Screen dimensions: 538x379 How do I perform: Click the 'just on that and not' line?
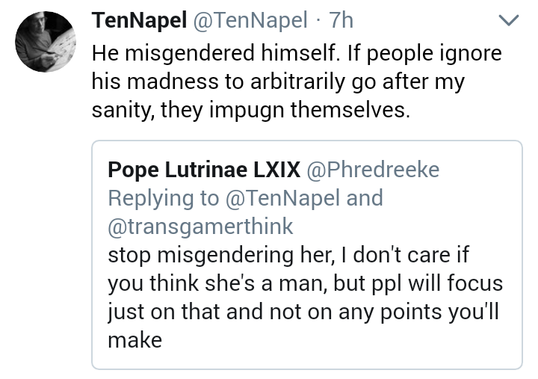pyautogui.click(x=303, y=312)
